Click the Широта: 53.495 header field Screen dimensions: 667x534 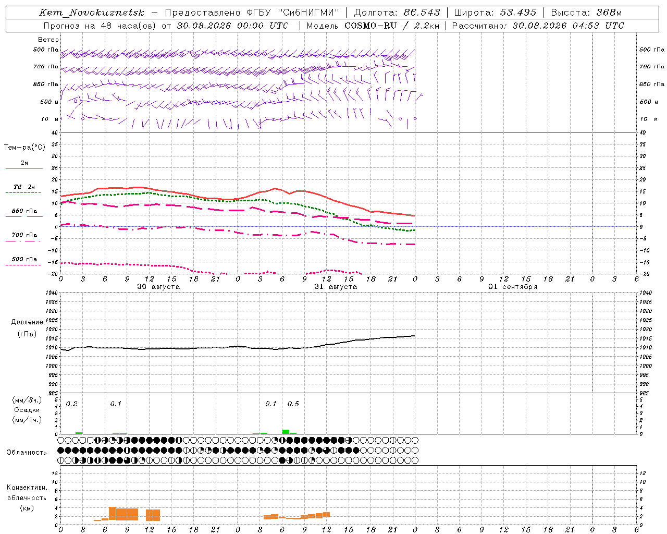point(495,13)
